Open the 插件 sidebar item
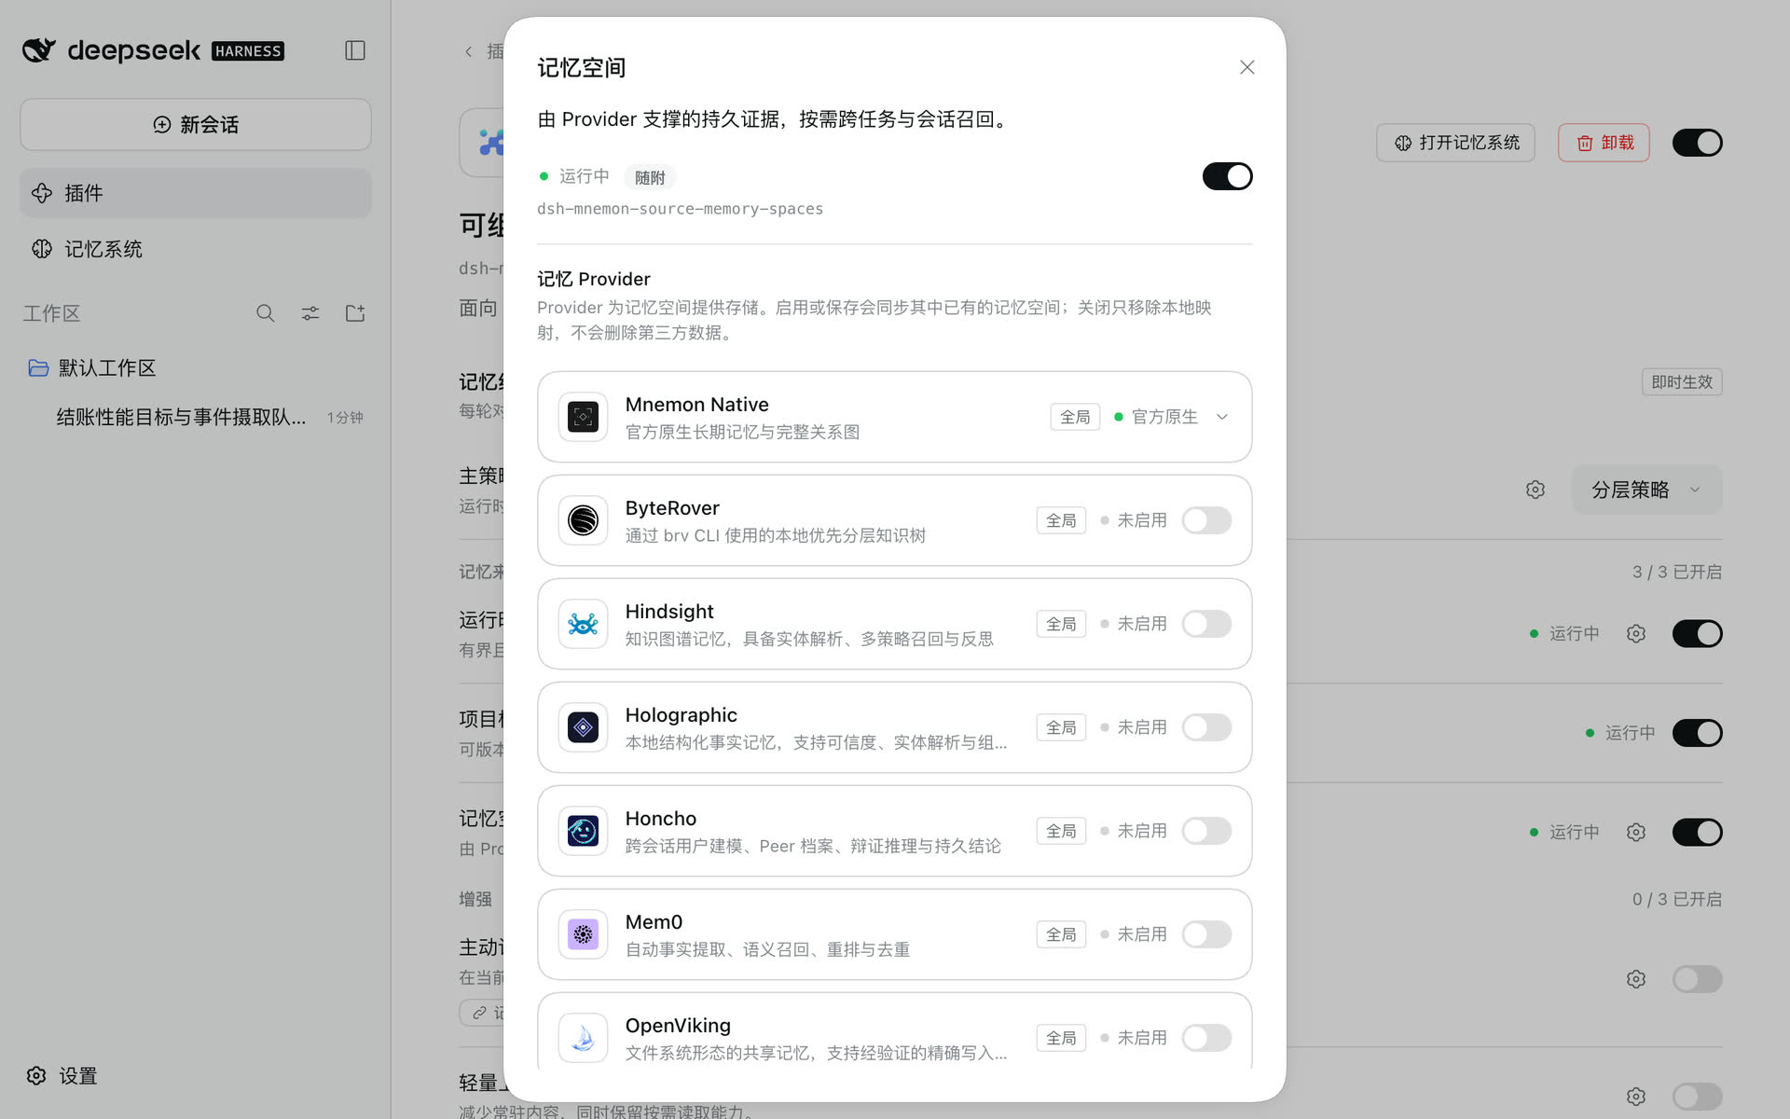Image resolution: width=1790 pixels, height=1119 pixels. coord(196,193)
